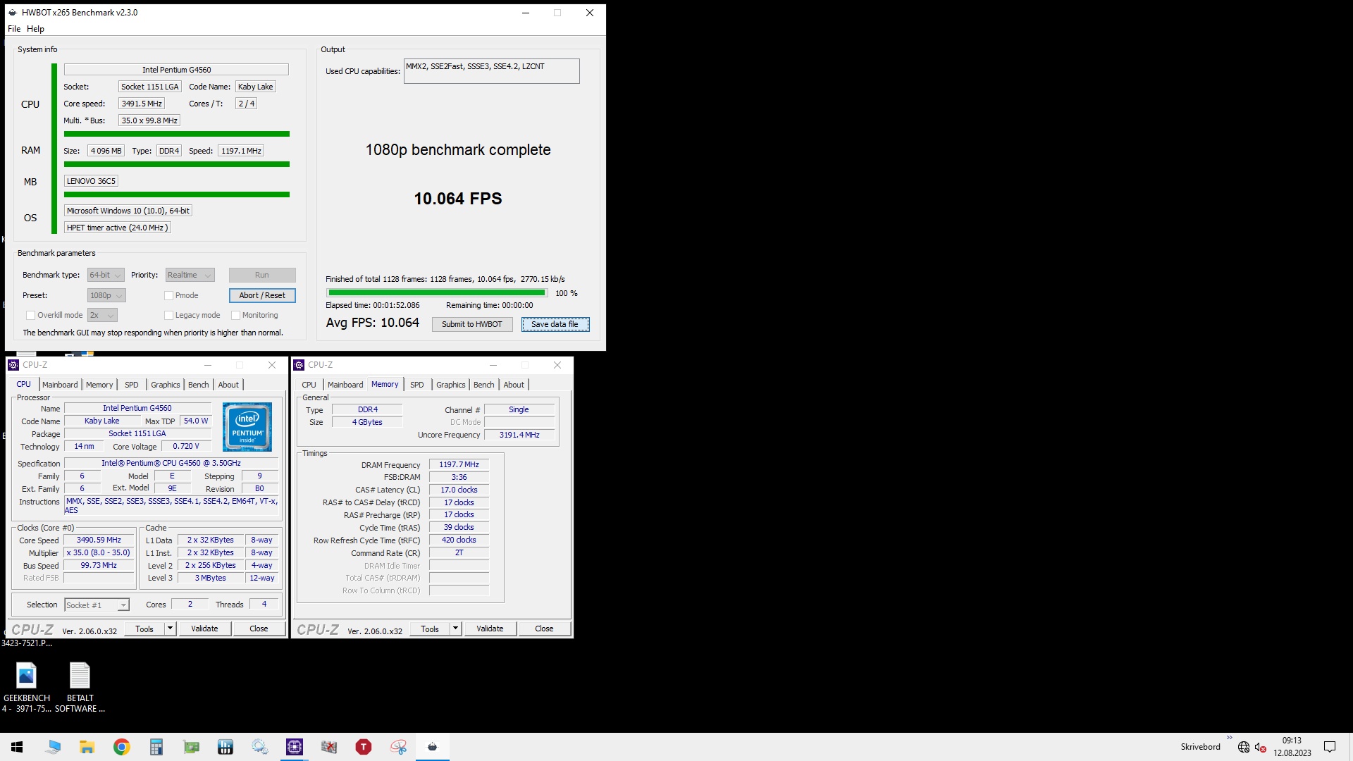Click the benchmark progress bar at 100%
This screenshot has height=761, width=1353.
click(x=437, y=293)
